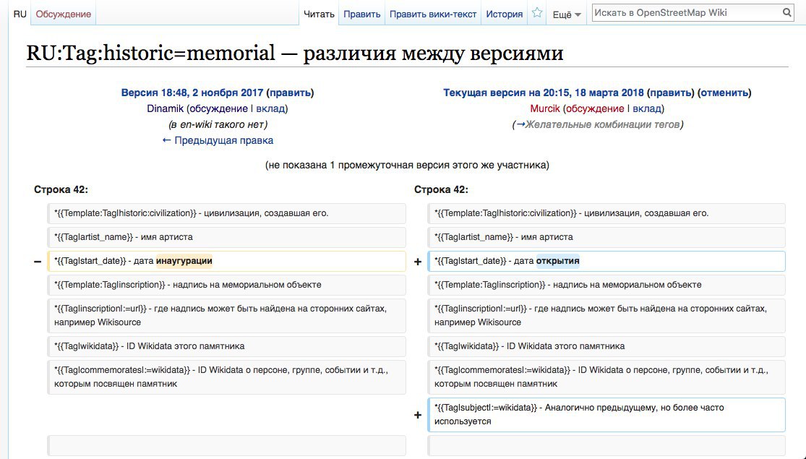Click править next to the 2017 version
Viewport: 806px width, 459px height.
click(x=290, y=93)
